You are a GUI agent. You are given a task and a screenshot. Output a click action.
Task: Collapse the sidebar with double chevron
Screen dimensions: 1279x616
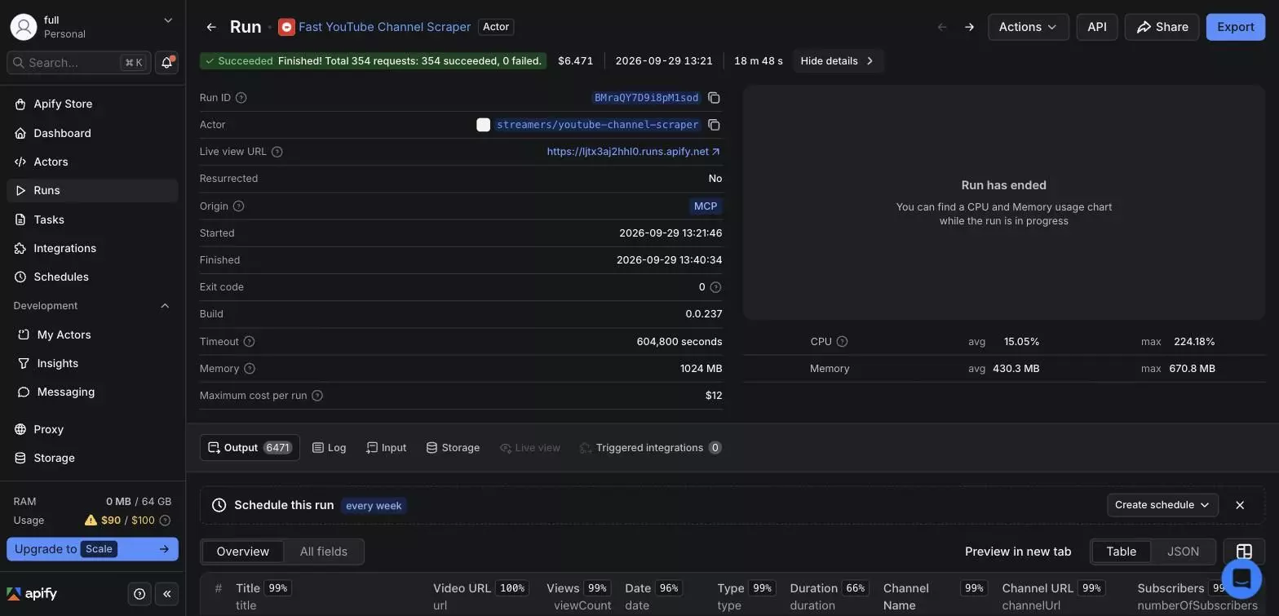[167, 594]
